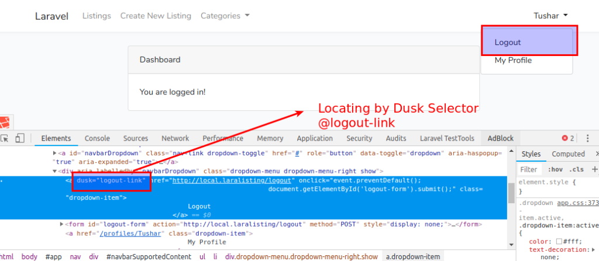
Task: Click the Laravel debugbar icon
Action: (x=5, y=123)
